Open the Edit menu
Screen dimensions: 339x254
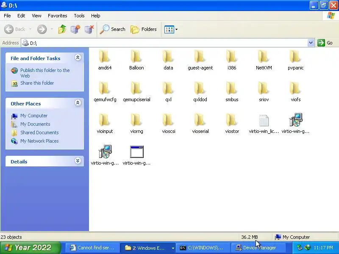coord(21,16)
